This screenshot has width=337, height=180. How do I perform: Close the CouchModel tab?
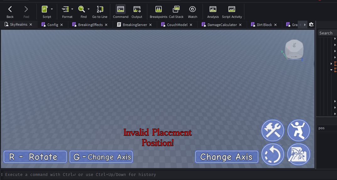tap(191, 25)
